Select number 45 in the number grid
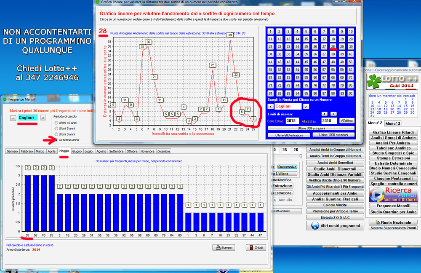Screen dimensions: 421x273 click(x=306, y=62)
